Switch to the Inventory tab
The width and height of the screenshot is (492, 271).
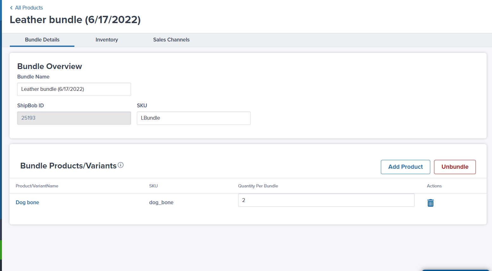[x=107, y=40]
